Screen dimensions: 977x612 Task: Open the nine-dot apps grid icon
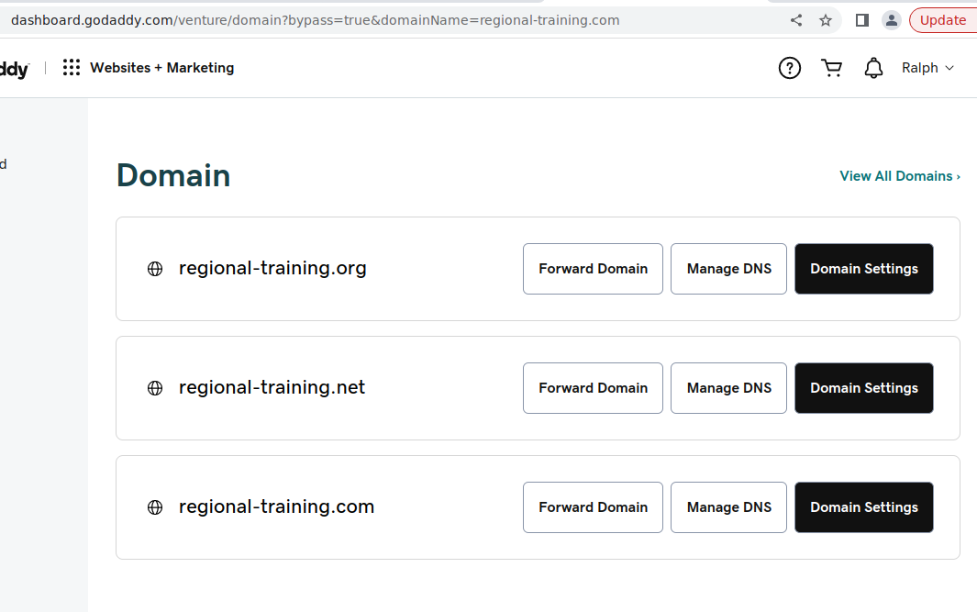[72, 68]
